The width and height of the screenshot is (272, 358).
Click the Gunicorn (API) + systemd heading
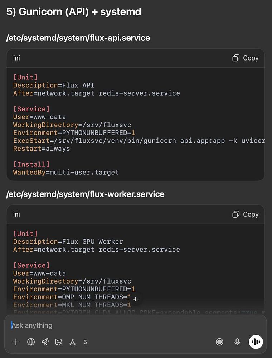[74, 12]
